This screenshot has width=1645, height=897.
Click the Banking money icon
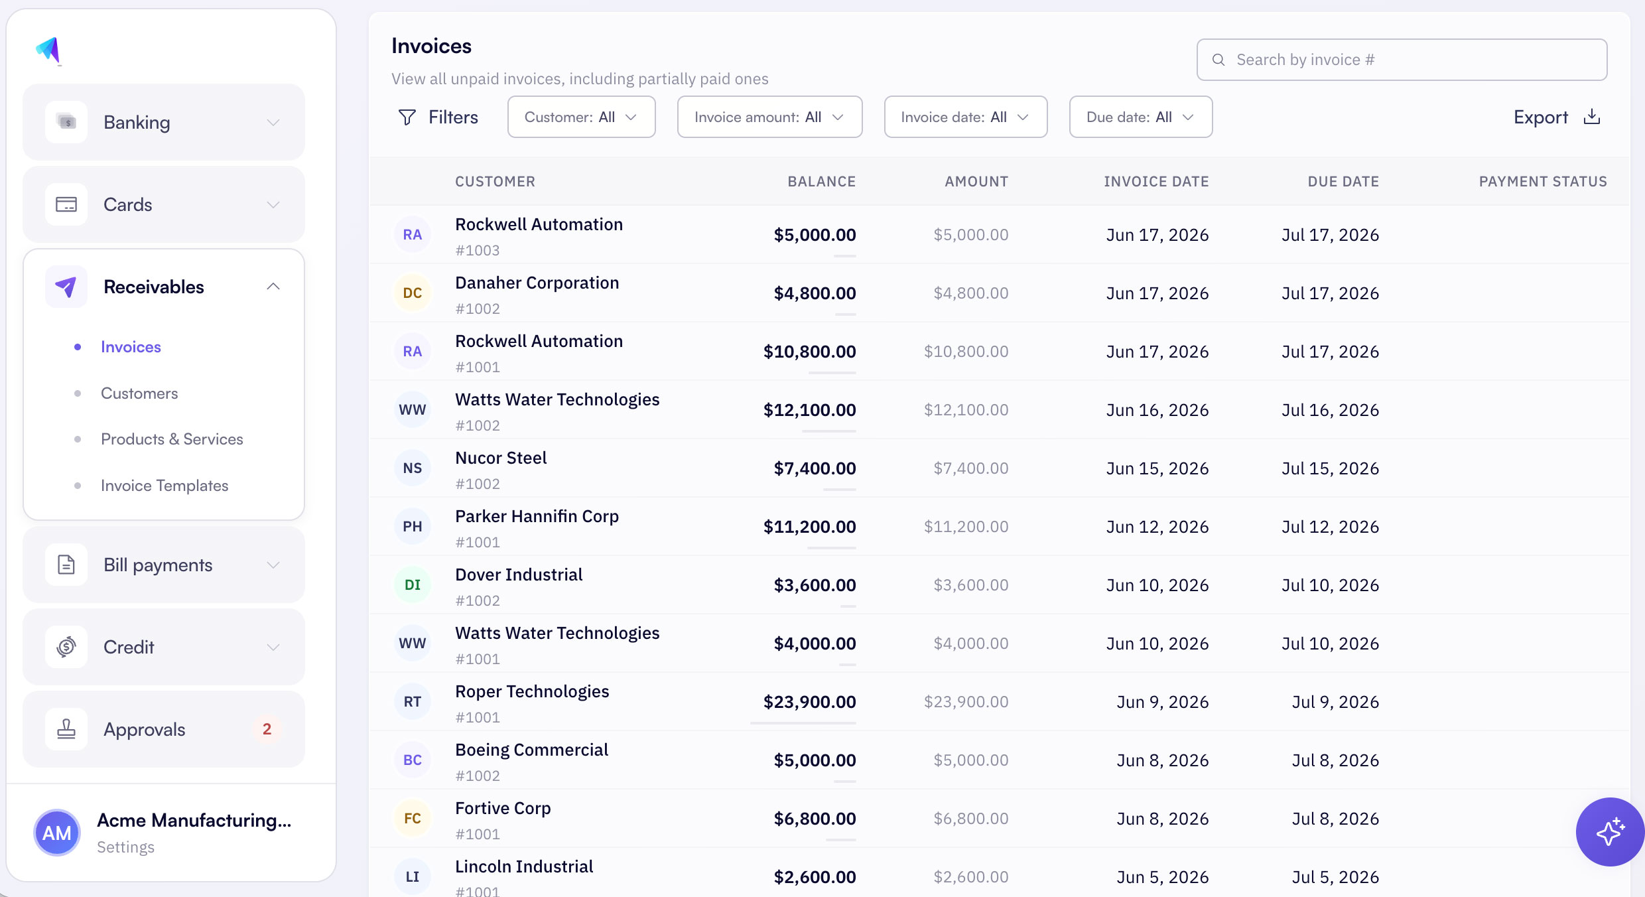(x=66, y=122)
